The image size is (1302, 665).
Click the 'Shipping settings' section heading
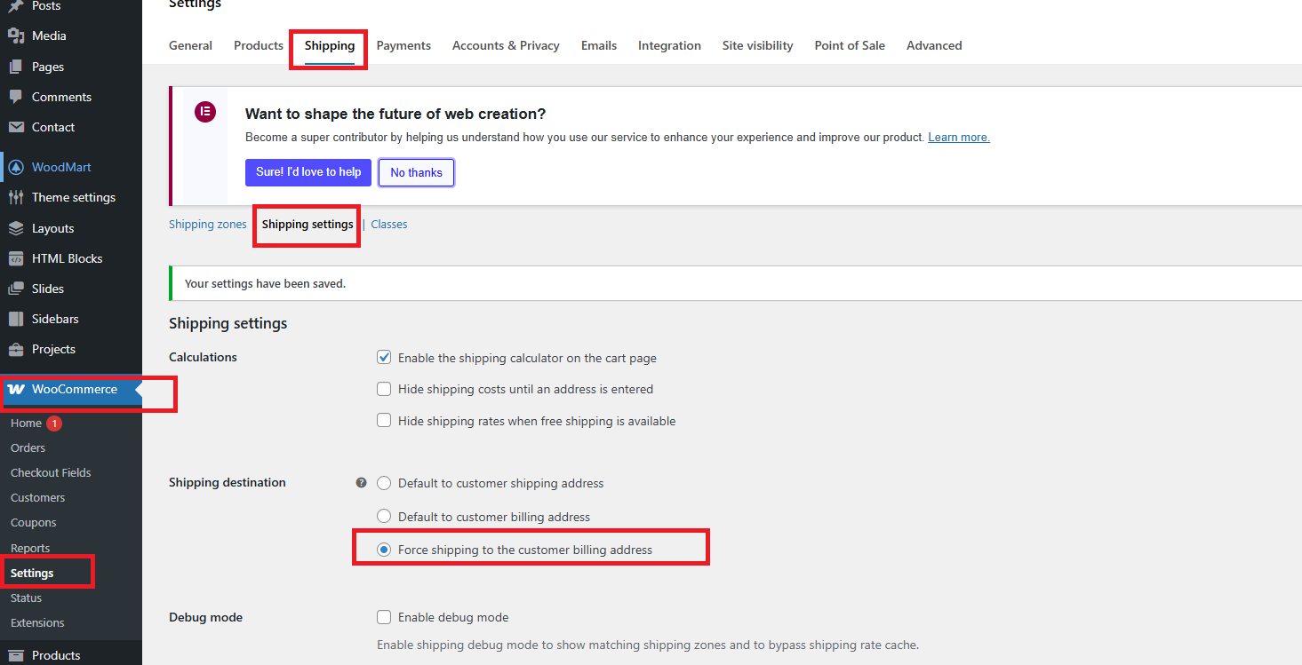[228, 323]
